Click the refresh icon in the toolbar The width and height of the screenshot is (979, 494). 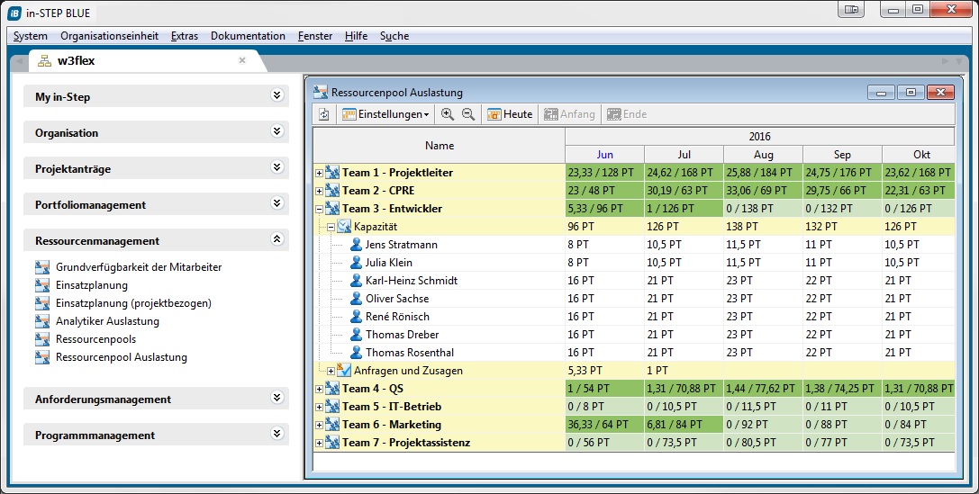(x=324, y=114)
